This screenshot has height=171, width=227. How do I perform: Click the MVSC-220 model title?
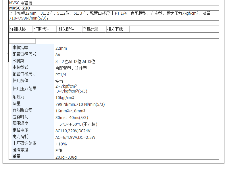20,8
